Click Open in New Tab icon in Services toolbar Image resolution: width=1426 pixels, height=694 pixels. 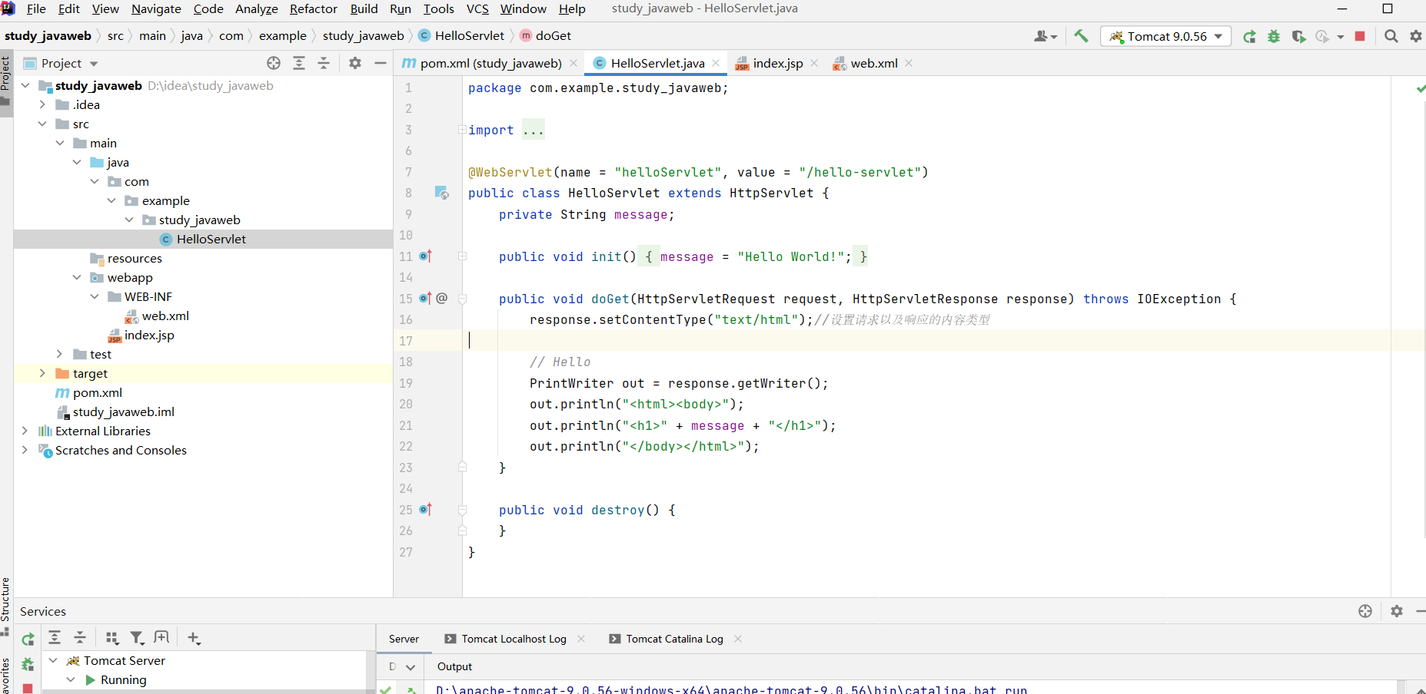pyautogui.click(x=161, y=637)
